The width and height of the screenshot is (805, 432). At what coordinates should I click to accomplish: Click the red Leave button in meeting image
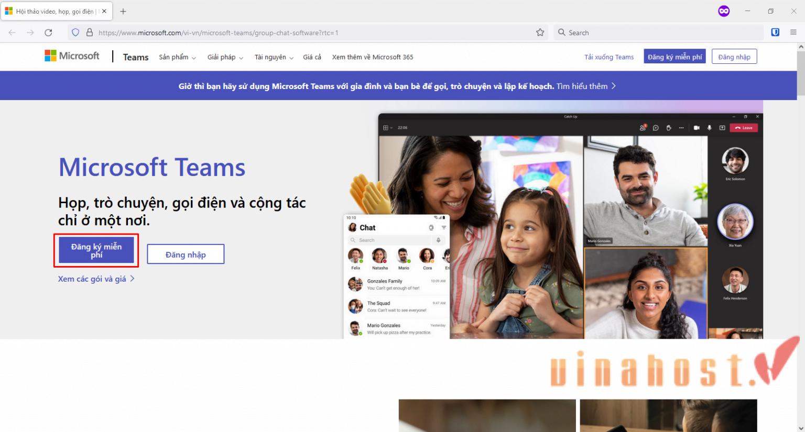tap(744, 128)
